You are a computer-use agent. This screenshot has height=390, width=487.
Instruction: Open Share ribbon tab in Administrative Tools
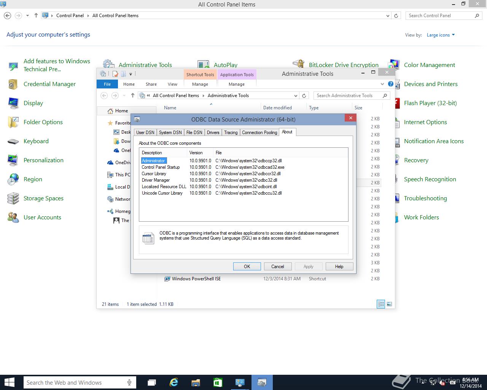click(151, 84)
